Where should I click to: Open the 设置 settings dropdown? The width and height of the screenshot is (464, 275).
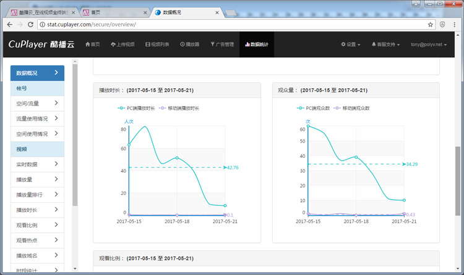click(351, 44)
